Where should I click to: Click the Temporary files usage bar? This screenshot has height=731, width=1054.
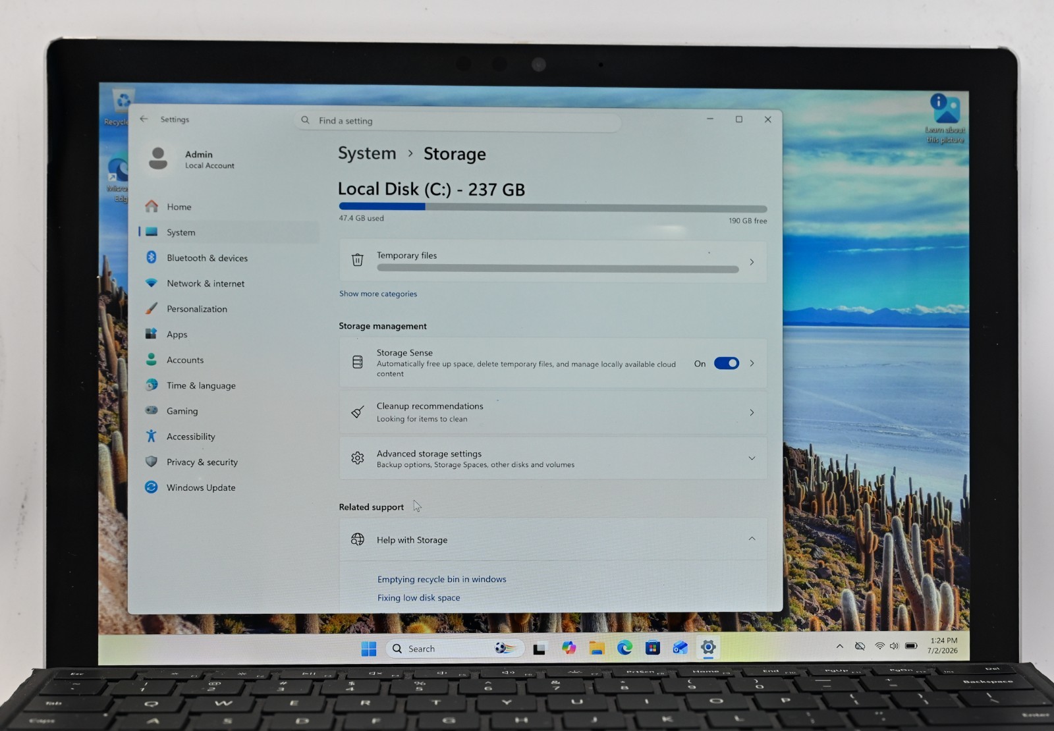click(557, 269)
